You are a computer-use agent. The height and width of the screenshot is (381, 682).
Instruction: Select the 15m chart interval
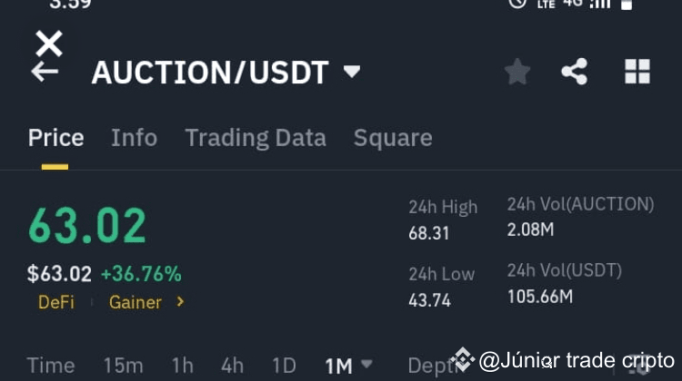click(x=123, y=366)
